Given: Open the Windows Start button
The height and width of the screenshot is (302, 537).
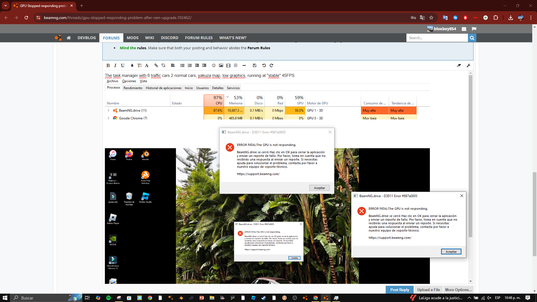Looking at the screenshot, I should (x=5, y=298).
